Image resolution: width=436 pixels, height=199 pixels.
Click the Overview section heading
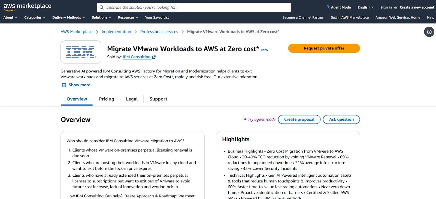tap(75, 119)
